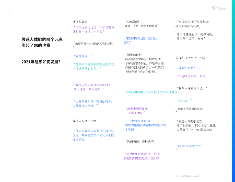Click quote '对候选人过于亲身参与: 确保回答所有问题'
The height and width of the screenshot is (182, 235).
click(192, 24)
